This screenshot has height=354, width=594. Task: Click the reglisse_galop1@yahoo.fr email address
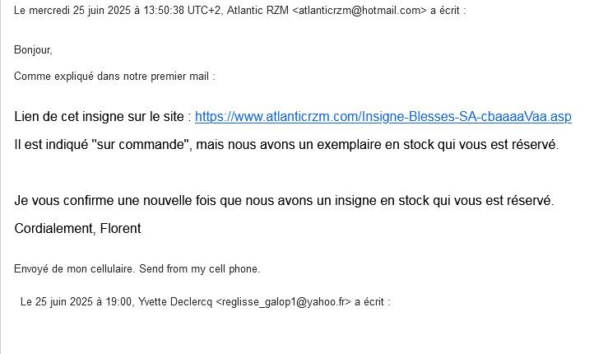(283, 301)
